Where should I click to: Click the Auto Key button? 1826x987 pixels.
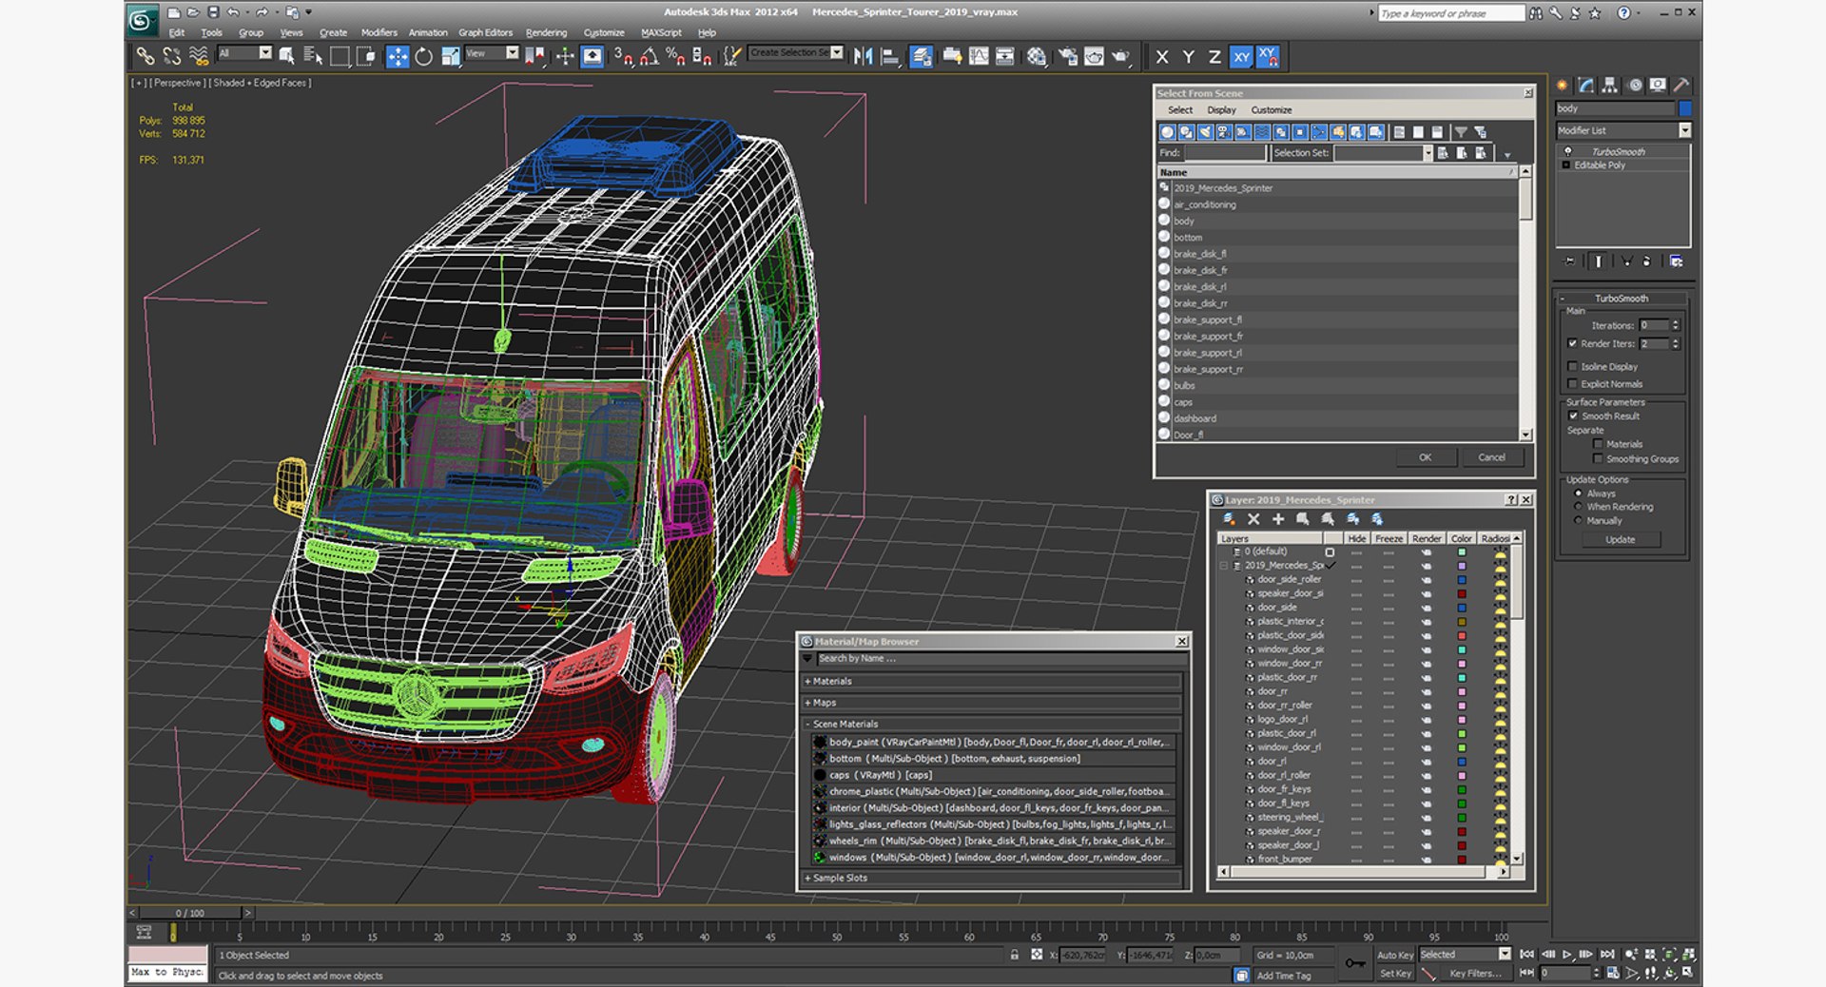1394,955
